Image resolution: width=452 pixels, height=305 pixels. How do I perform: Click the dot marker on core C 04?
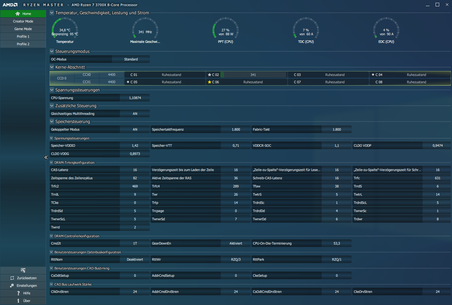[x=373, y=75]
